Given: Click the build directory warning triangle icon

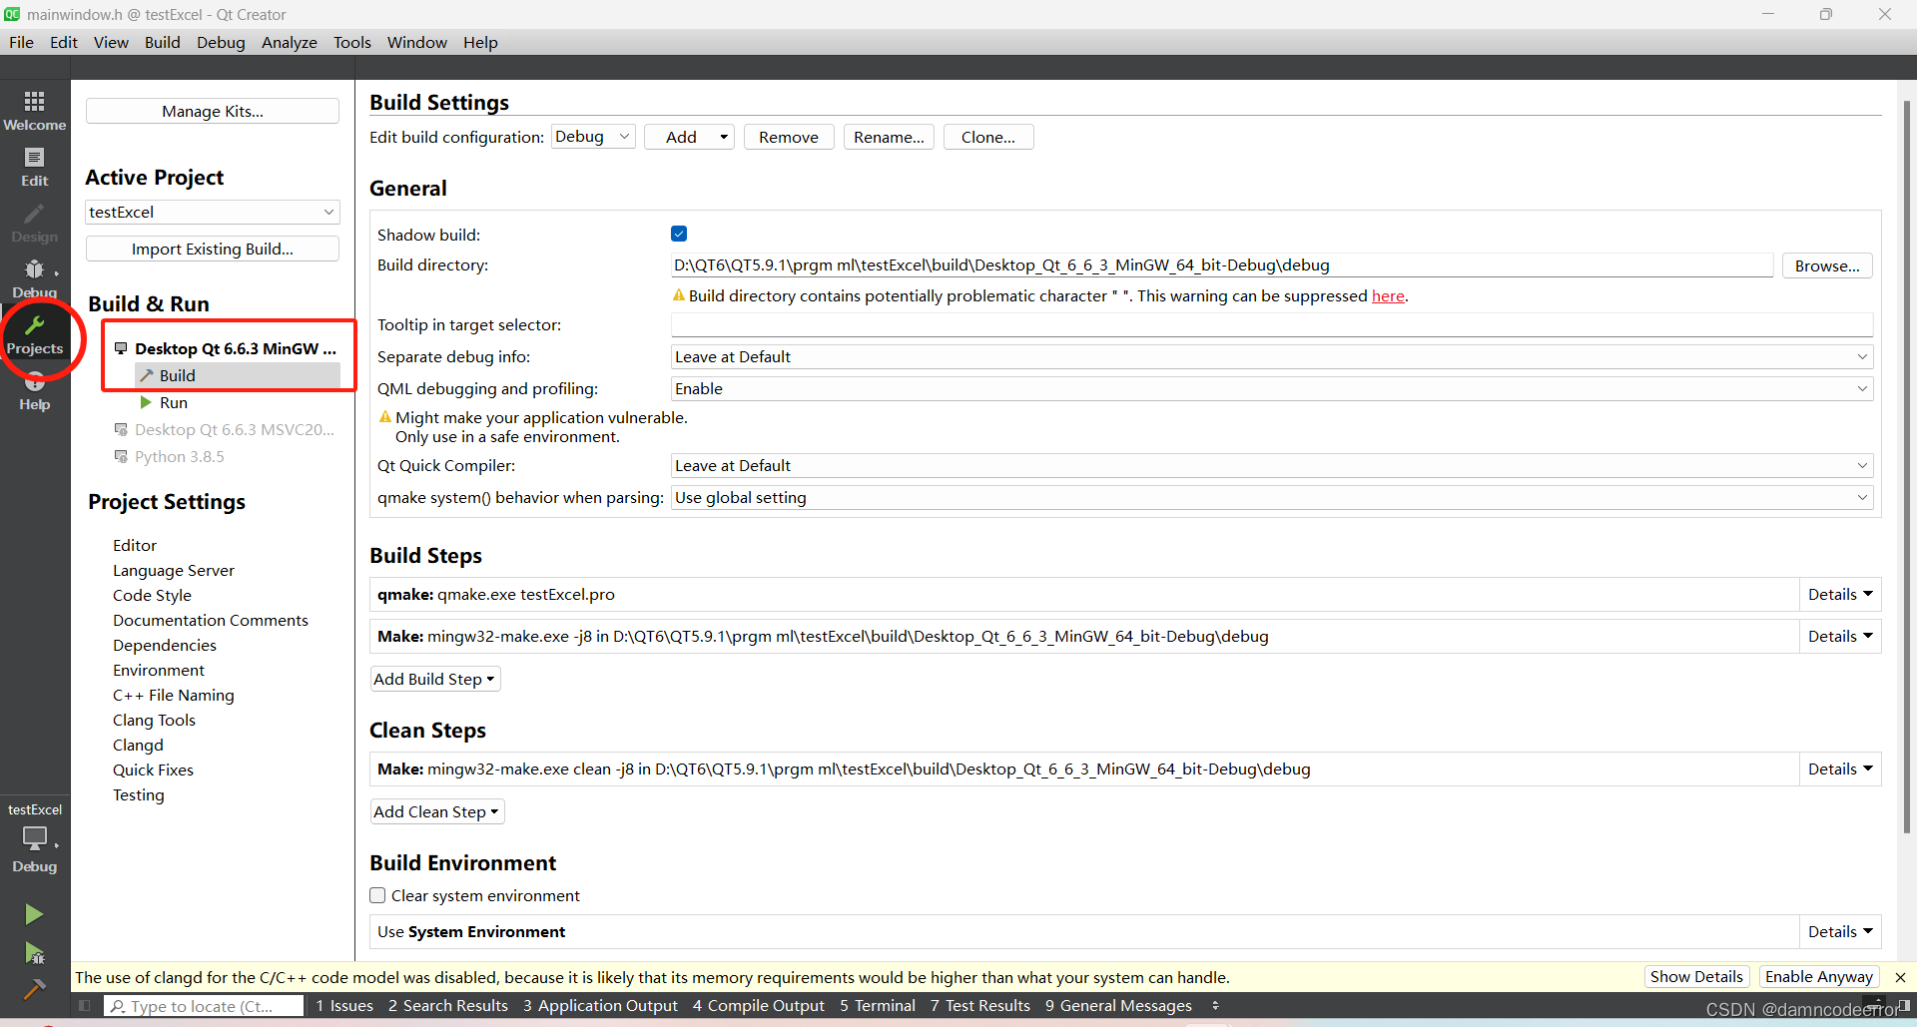Looking at the screenshot, I should tap(679, 295).
